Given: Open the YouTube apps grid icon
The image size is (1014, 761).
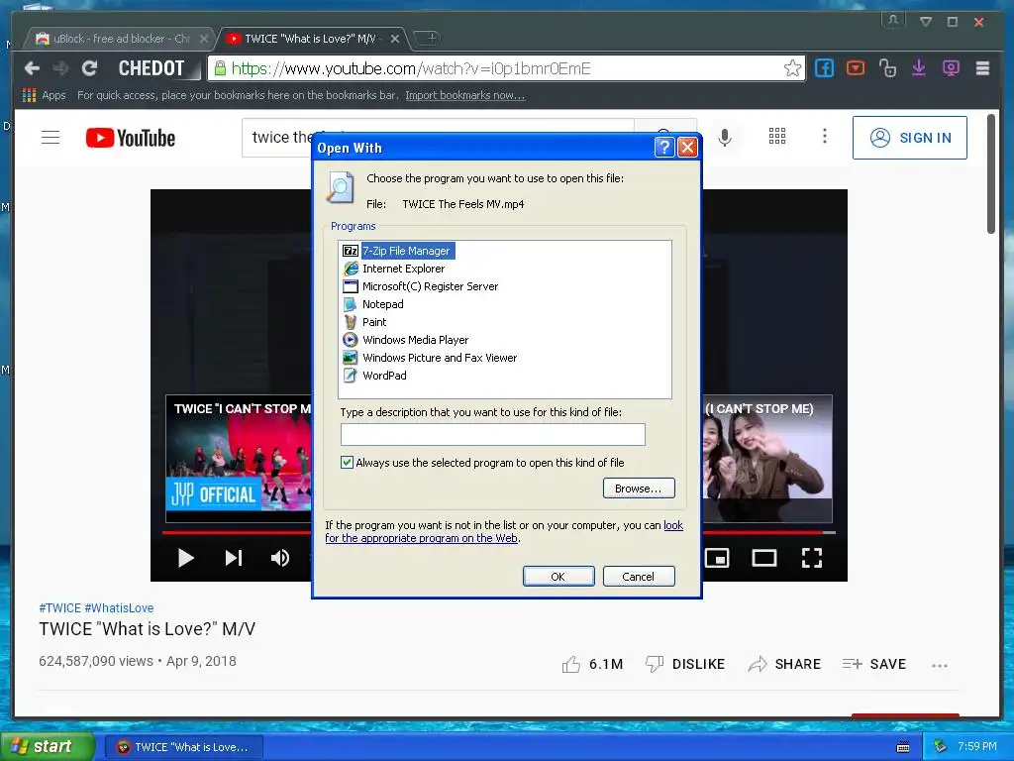Looking at the screenshot, I should click(x=776, y=136).
